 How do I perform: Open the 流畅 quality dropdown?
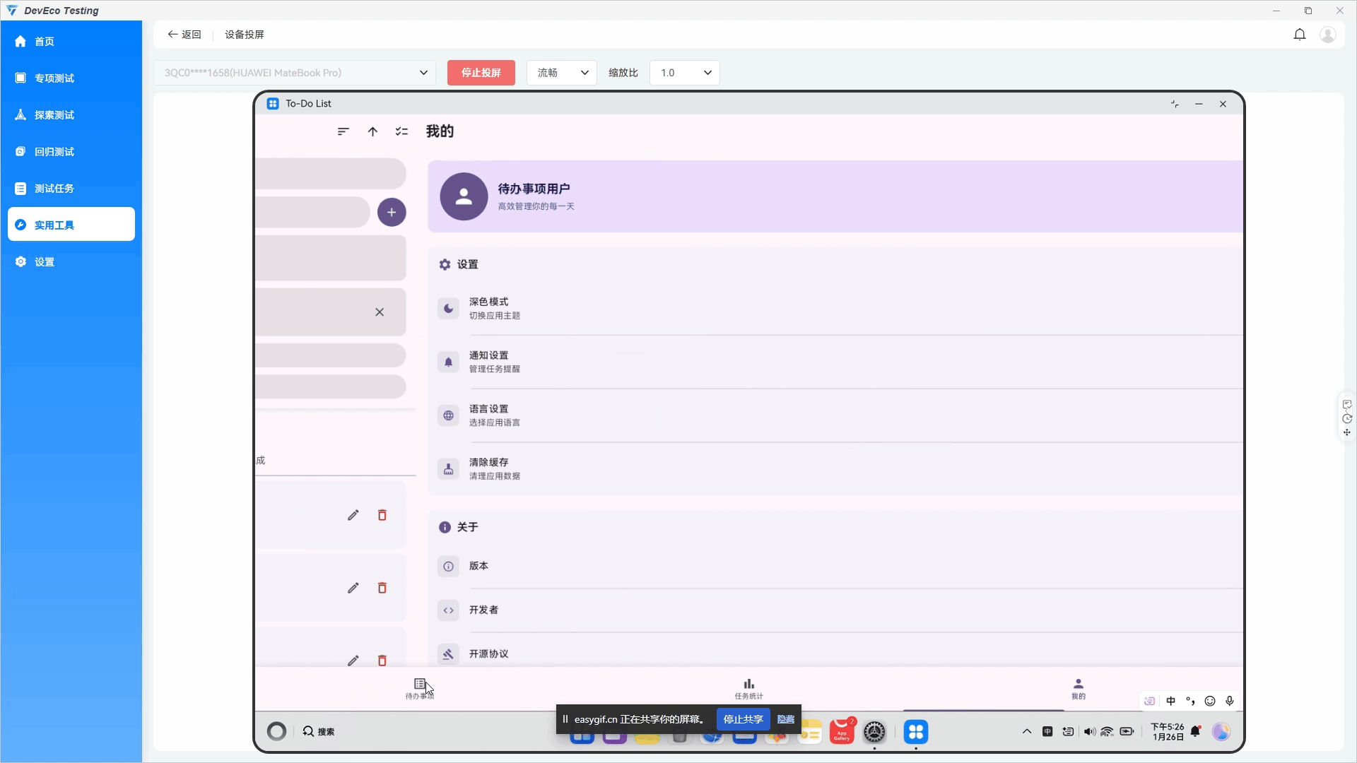(562, 73)
